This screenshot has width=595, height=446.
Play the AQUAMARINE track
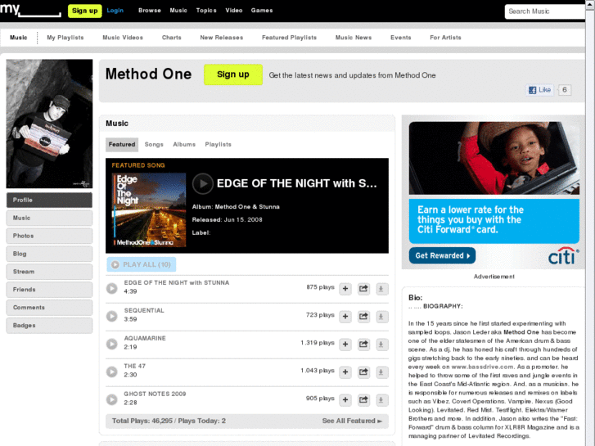tap(111, 344)
